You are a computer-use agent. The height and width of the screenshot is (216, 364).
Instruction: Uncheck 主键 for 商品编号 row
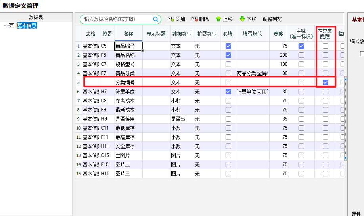point(301,46)
